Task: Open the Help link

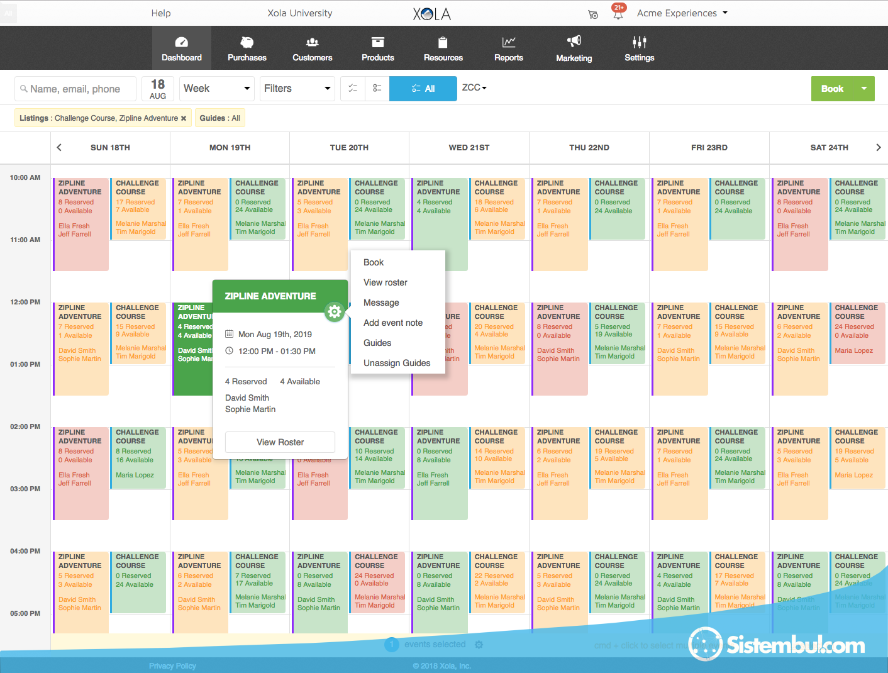Action: pos(161,13)
